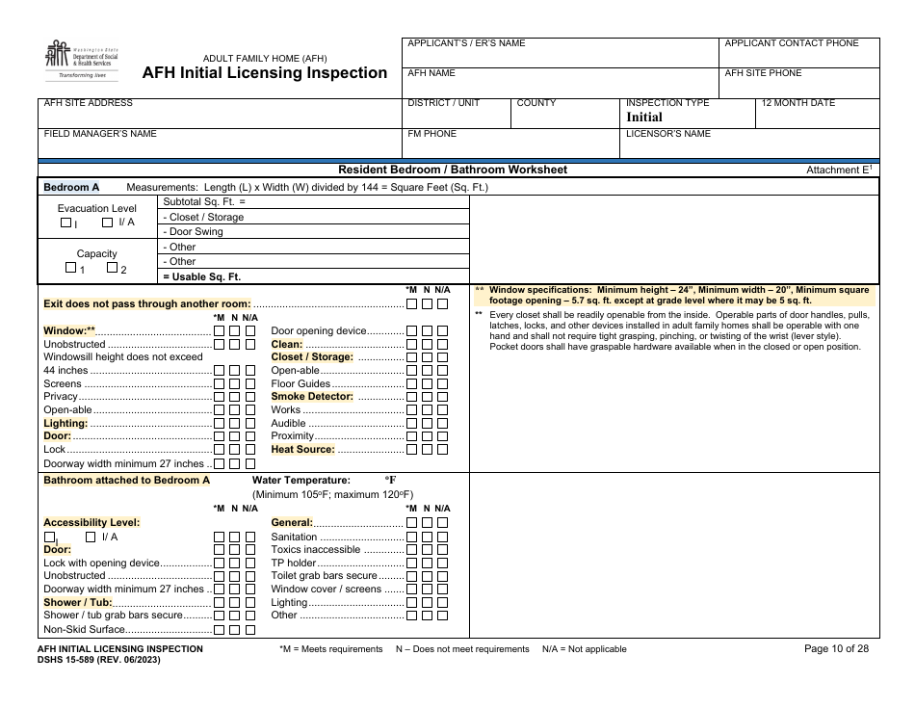Mark *M for "Exit does not pass through another room"
Viewport: 915px width, 708px height.
(x=413, y=304)
